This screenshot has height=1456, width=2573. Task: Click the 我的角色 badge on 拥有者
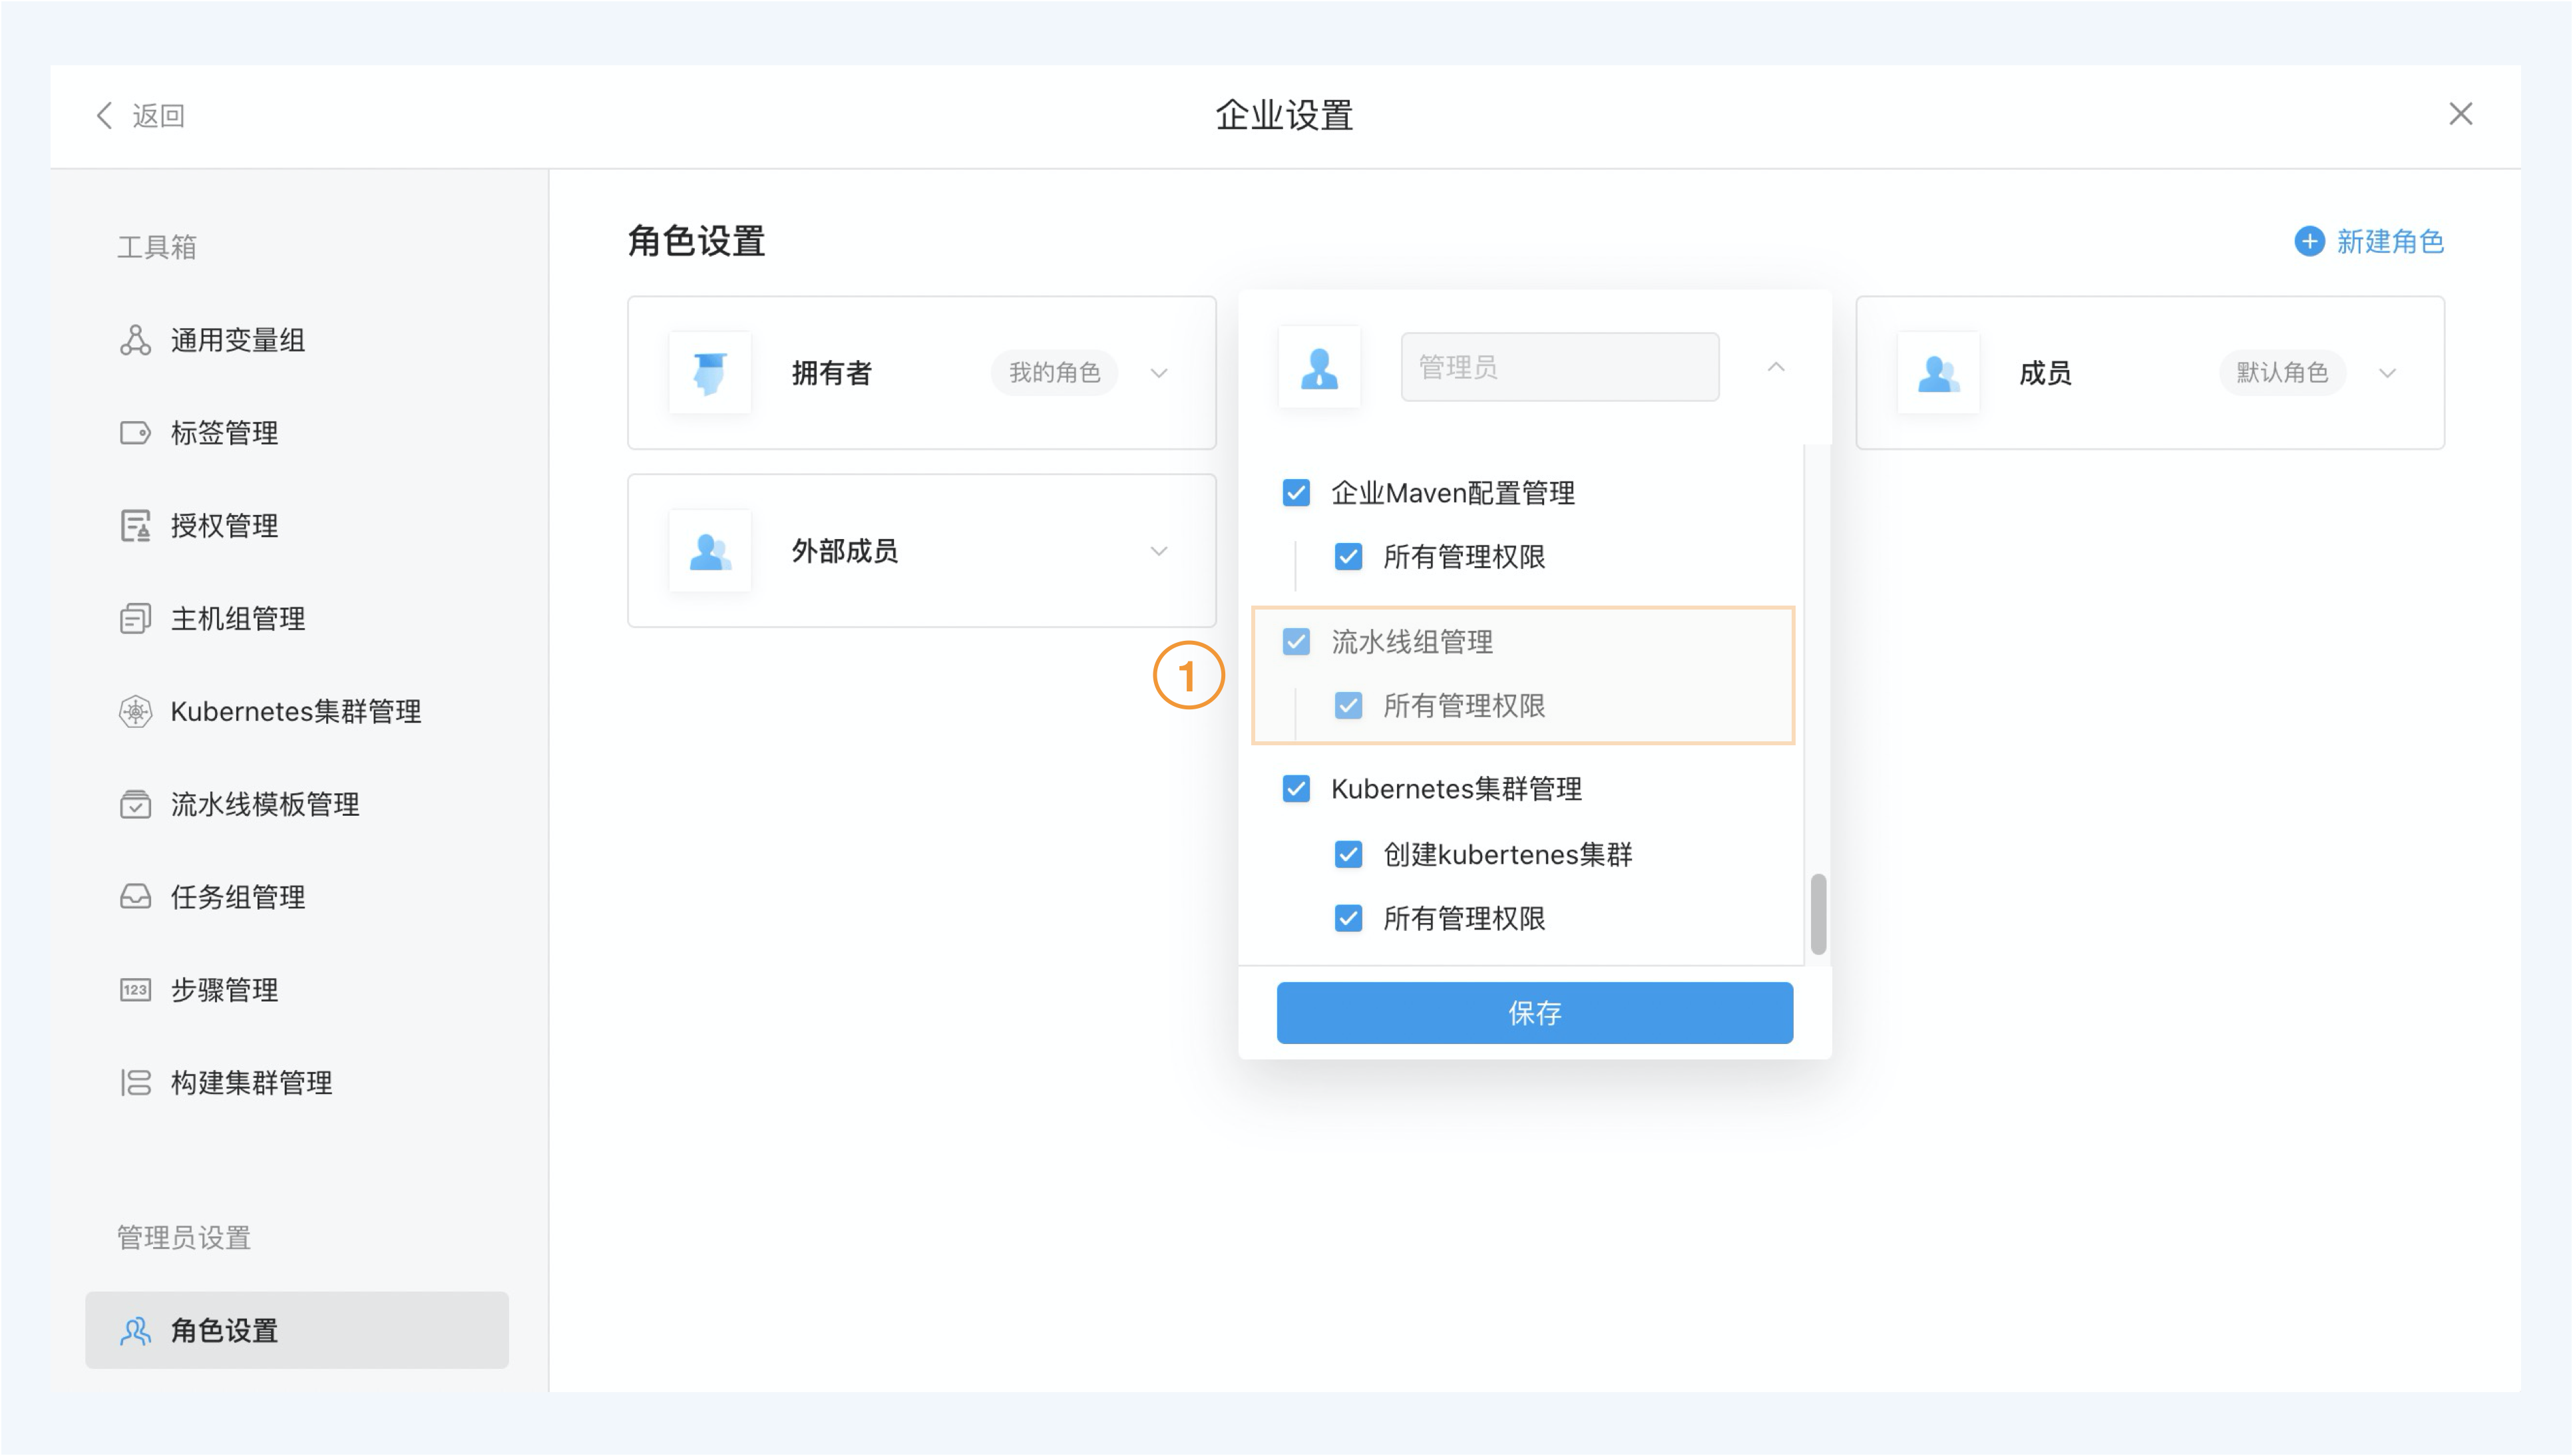point(1054,373)
